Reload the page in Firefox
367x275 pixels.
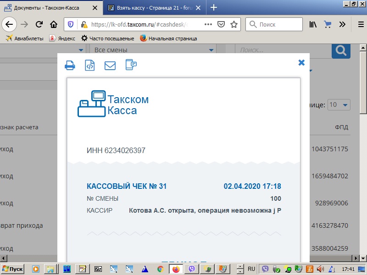tap(39, 24)
